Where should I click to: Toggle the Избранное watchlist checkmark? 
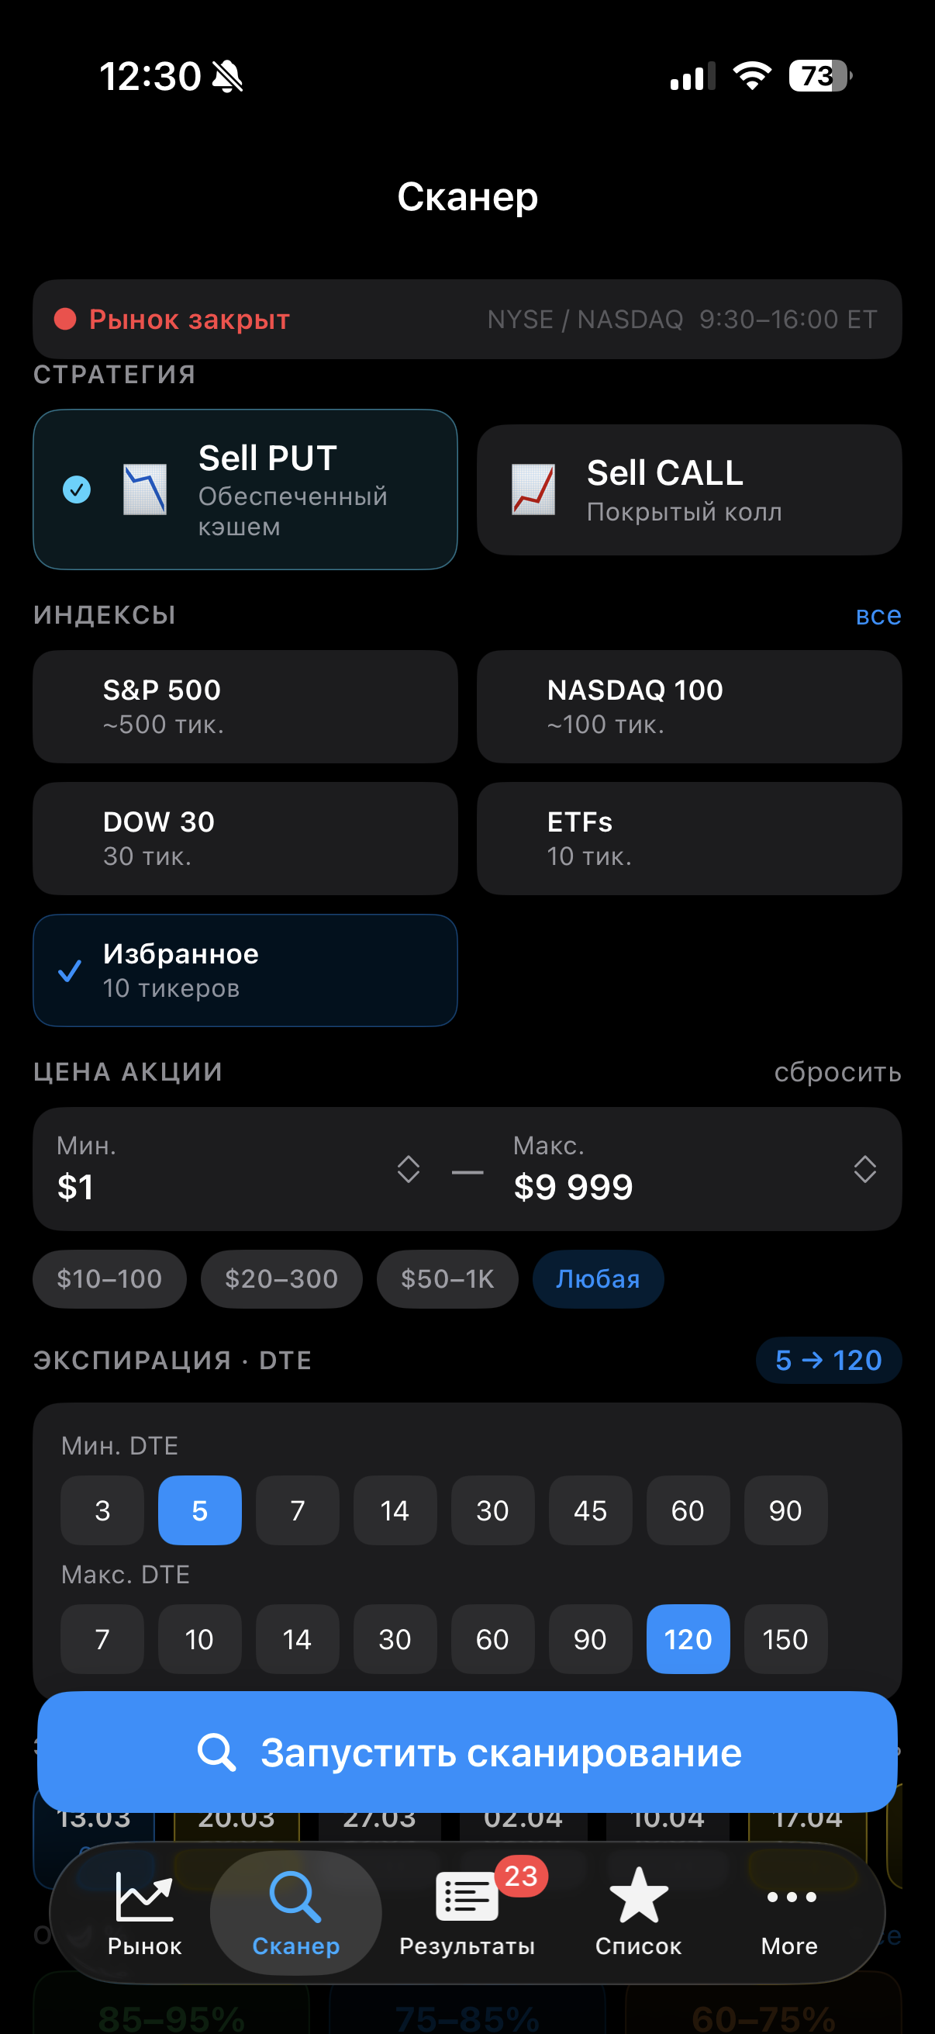tap(71, 970)
